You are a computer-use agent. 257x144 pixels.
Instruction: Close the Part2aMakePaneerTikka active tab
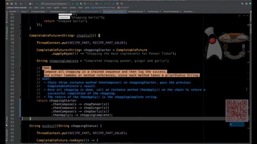(x=125, y=12)
